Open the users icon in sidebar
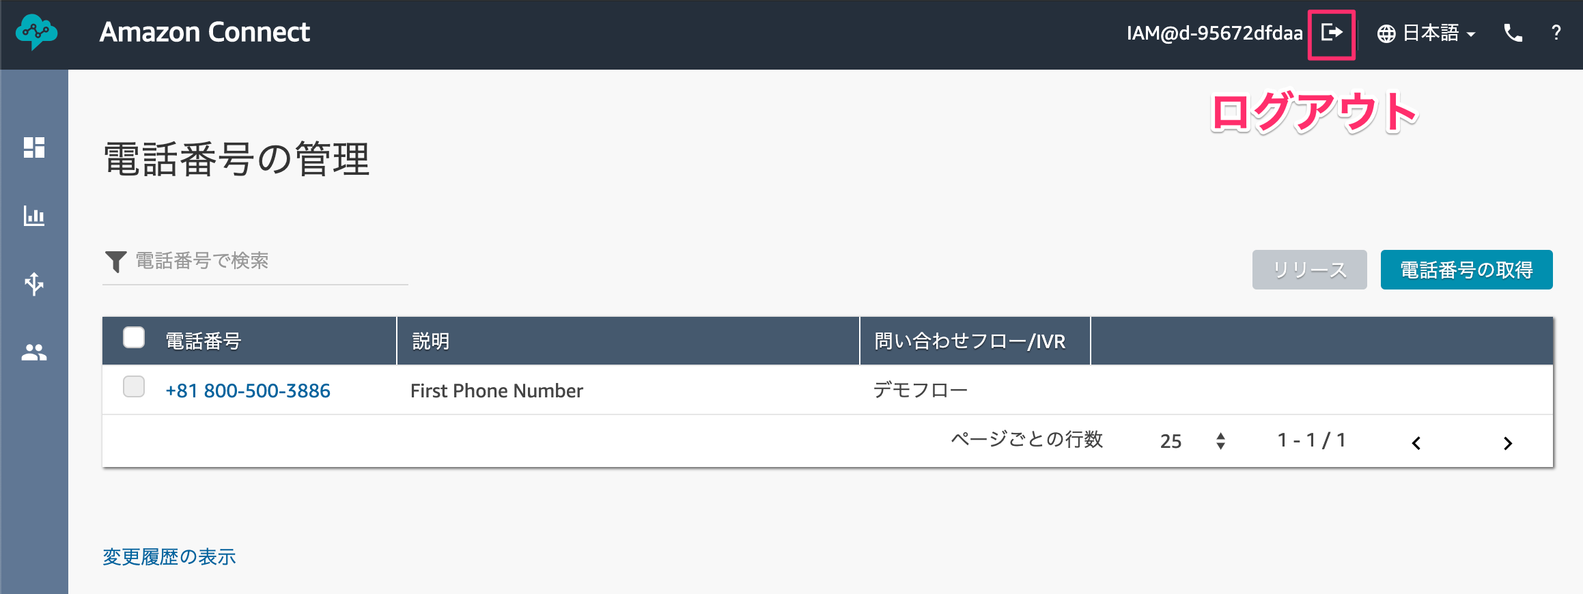This screenshot has width=1583, height=594. click(x=34, y=352)
